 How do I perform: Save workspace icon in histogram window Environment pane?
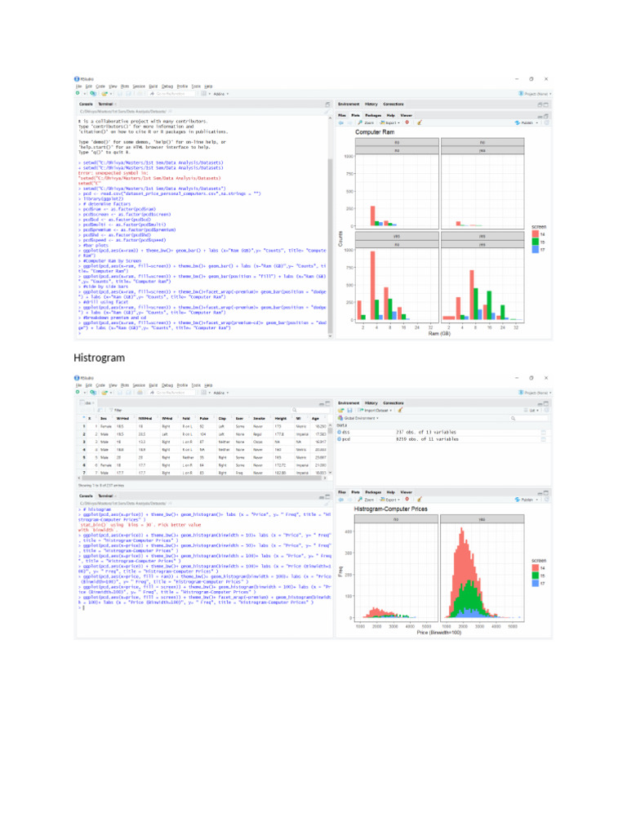[349, 411]
